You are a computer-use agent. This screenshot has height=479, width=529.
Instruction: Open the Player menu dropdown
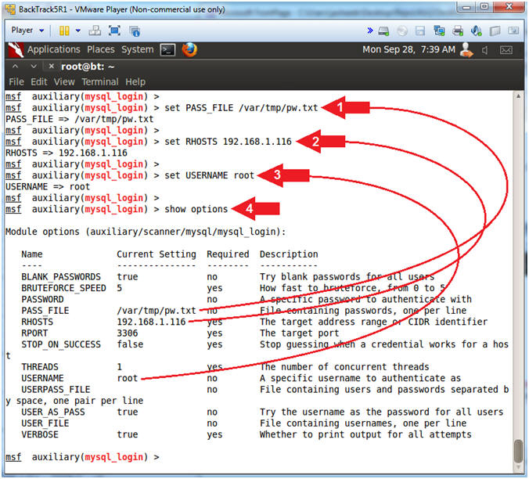[x=27, y=31]
